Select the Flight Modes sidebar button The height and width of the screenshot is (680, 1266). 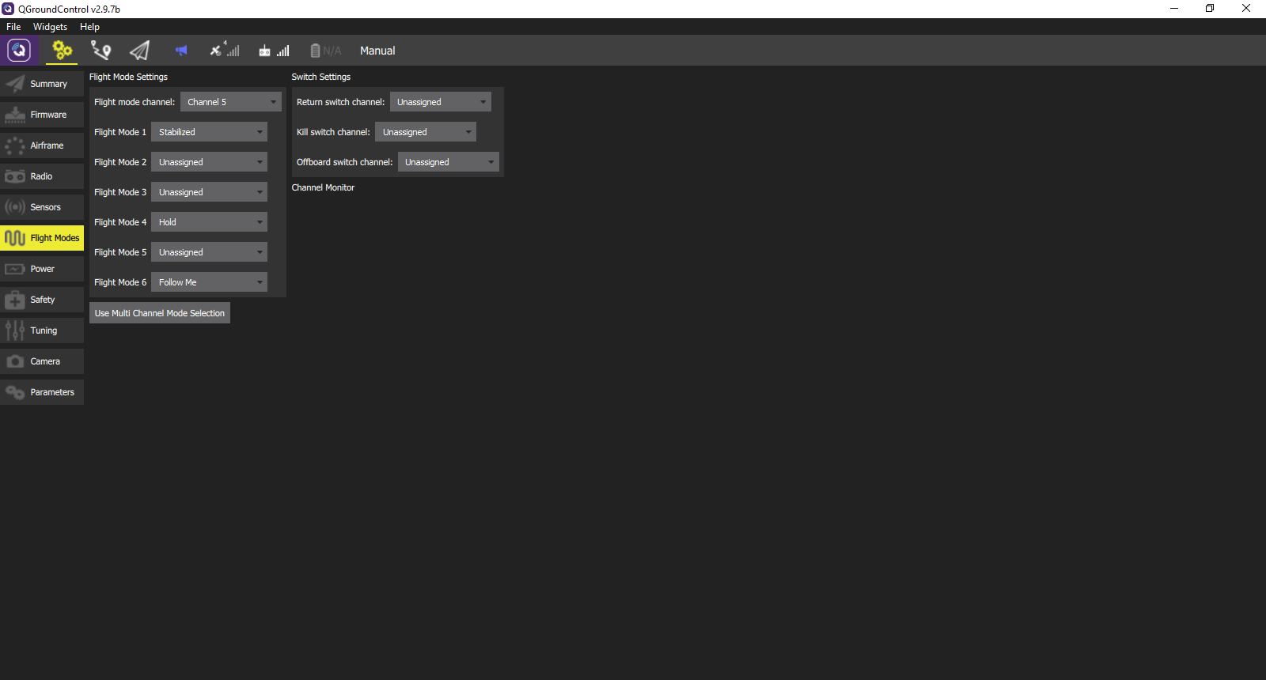click(x=42, y=238)
